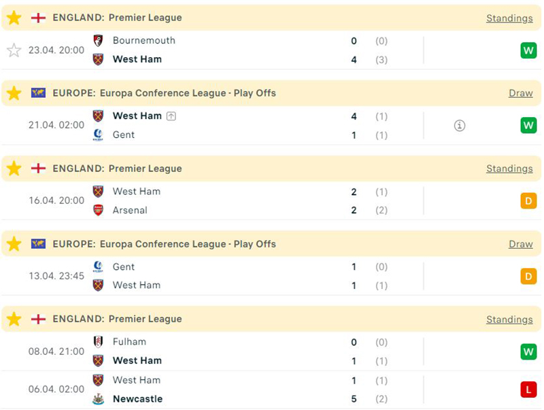Unpin the first England Premier League star
Viewport: 544px width, 410px height.
(x=14, y=18)
